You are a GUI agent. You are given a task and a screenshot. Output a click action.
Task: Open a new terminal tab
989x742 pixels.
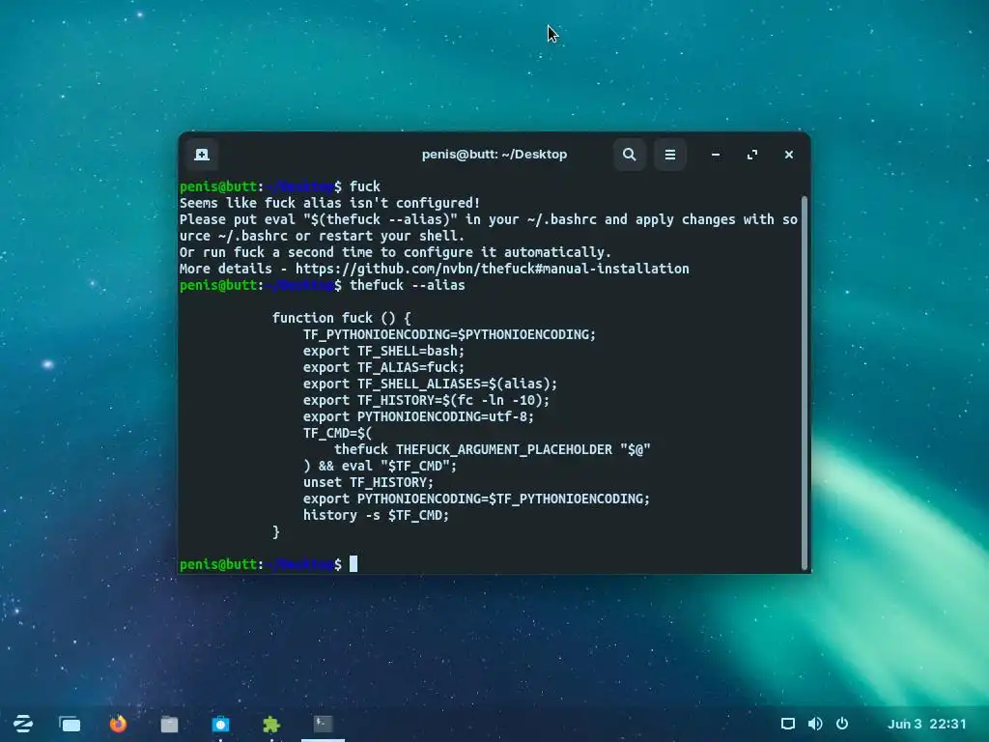pos(202,155)
